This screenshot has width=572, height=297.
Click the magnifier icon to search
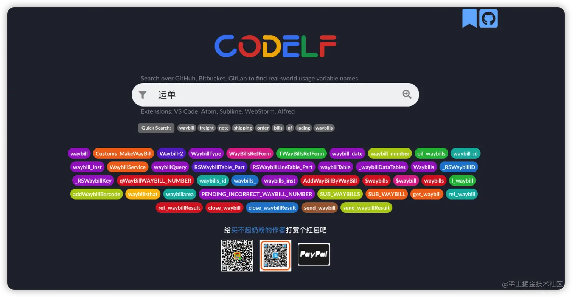pos(406,94)
